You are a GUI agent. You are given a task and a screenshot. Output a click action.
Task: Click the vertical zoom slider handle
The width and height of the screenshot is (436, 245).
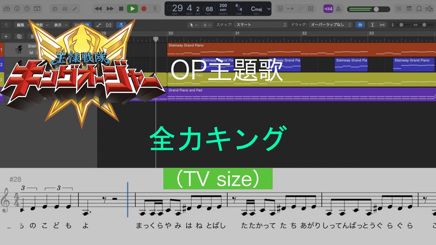click(401, 24)
